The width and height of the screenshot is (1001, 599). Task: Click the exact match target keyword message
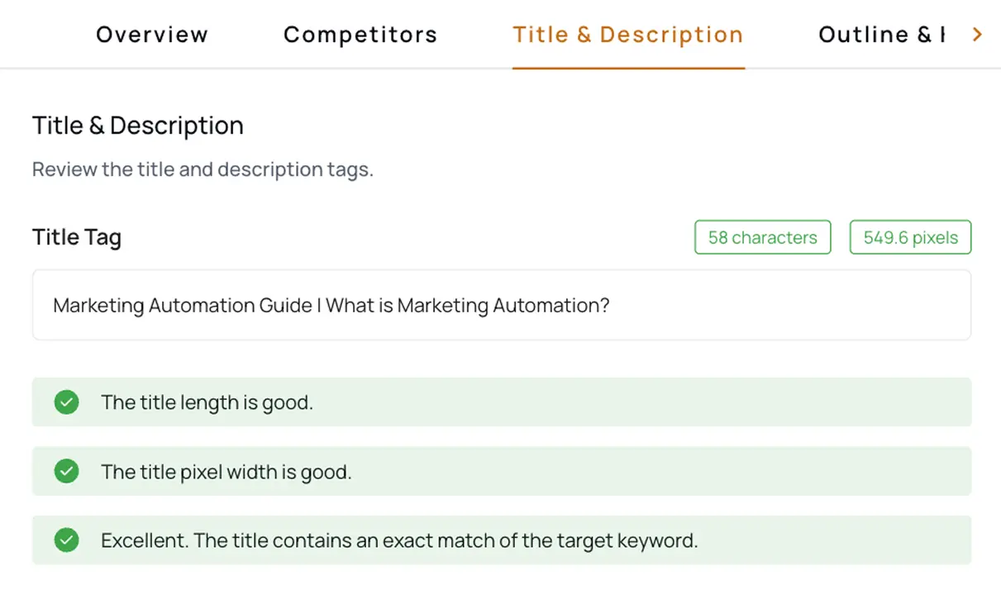pos(399,540)
